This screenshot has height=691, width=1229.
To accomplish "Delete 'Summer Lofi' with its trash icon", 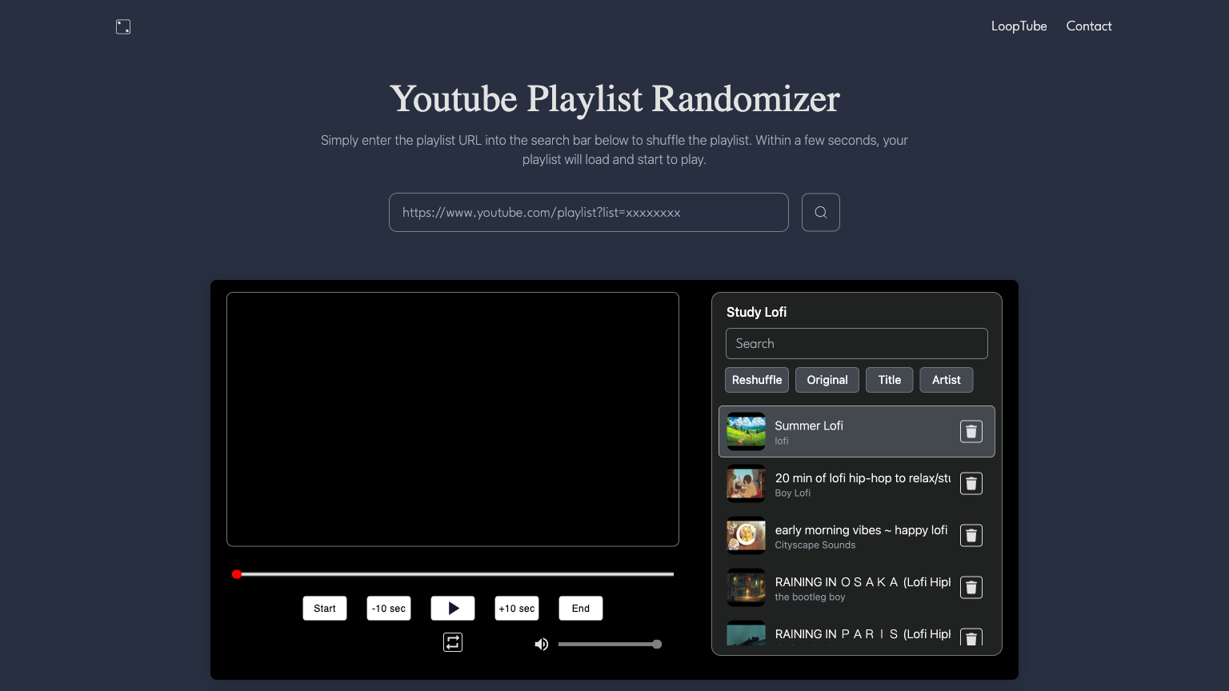I will point(971,431).
